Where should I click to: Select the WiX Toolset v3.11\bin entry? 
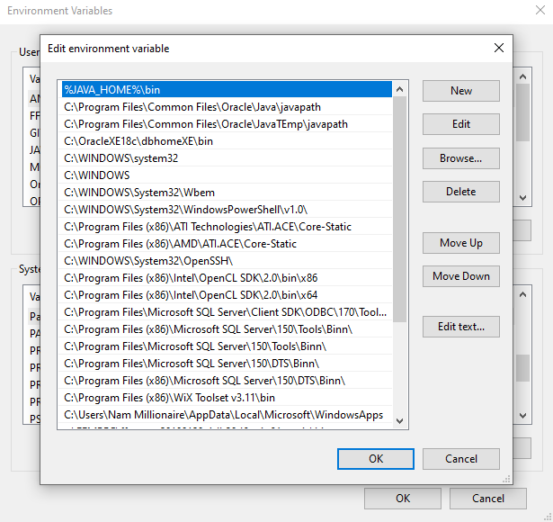pos(227,398)
